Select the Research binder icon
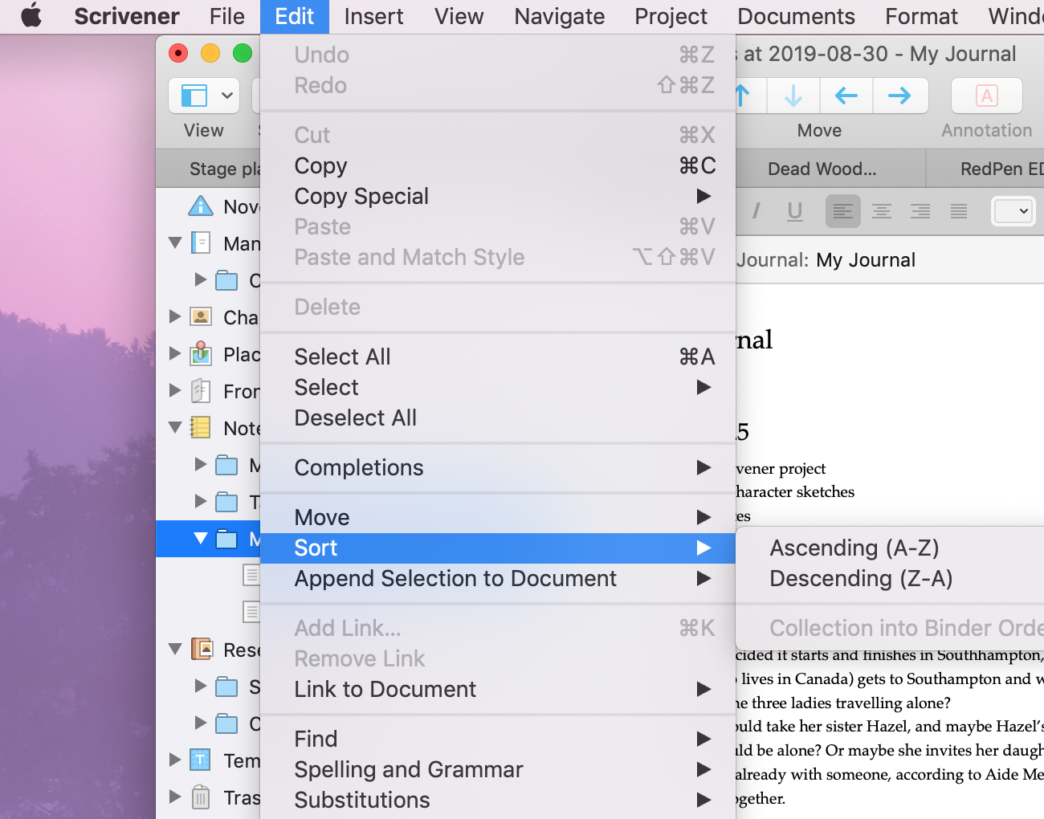1044x819 pixels. click(201, 649)
